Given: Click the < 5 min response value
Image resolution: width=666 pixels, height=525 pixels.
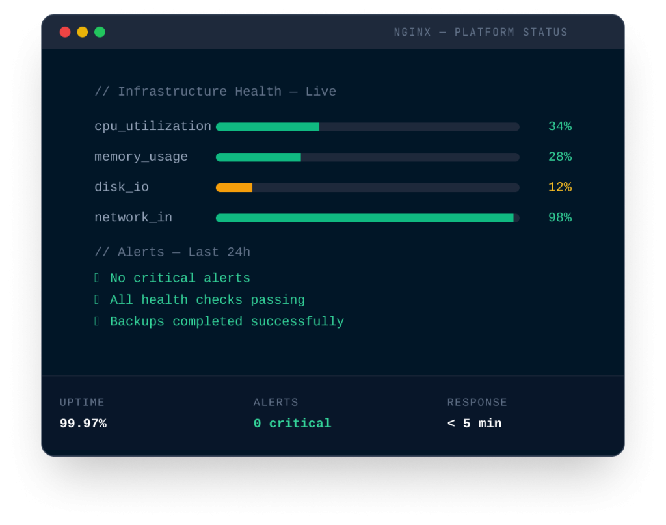Looking at the screenshot, I should click(x=474, y=424).
